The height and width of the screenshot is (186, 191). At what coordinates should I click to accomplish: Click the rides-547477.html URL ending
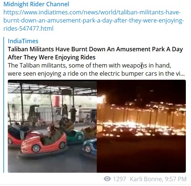tap(28, 28)
